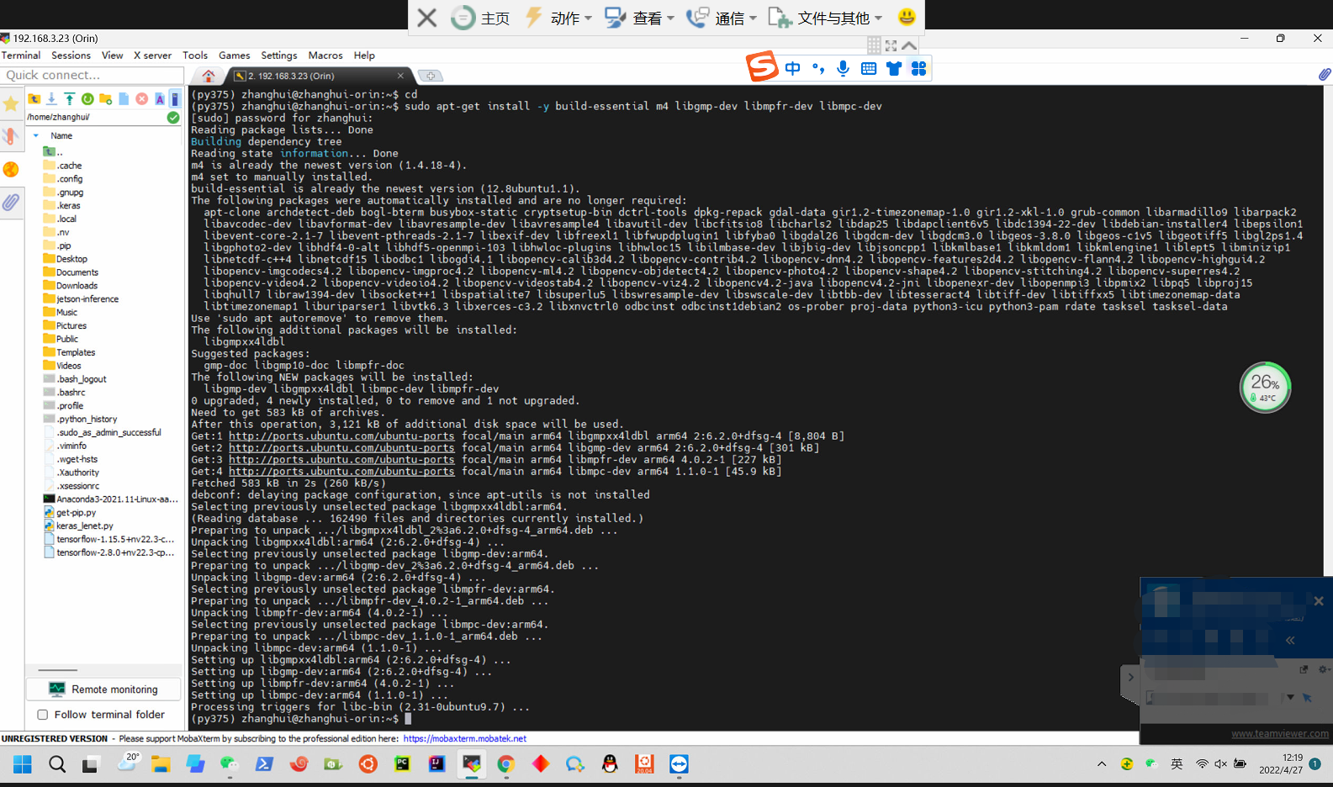This screenshot has width=1333, height=787.
Task: Click the Remote monitoring button
Action: click(x=104, y=689)
